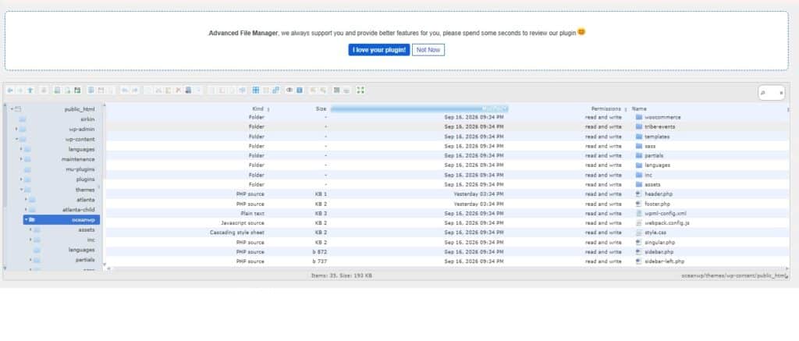Go back using the toolbar back arrow

(9, 91)
